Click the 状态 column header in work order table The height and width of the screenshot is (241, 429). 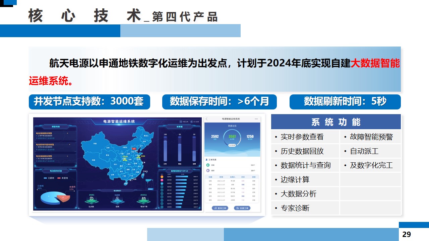point(243,177)
